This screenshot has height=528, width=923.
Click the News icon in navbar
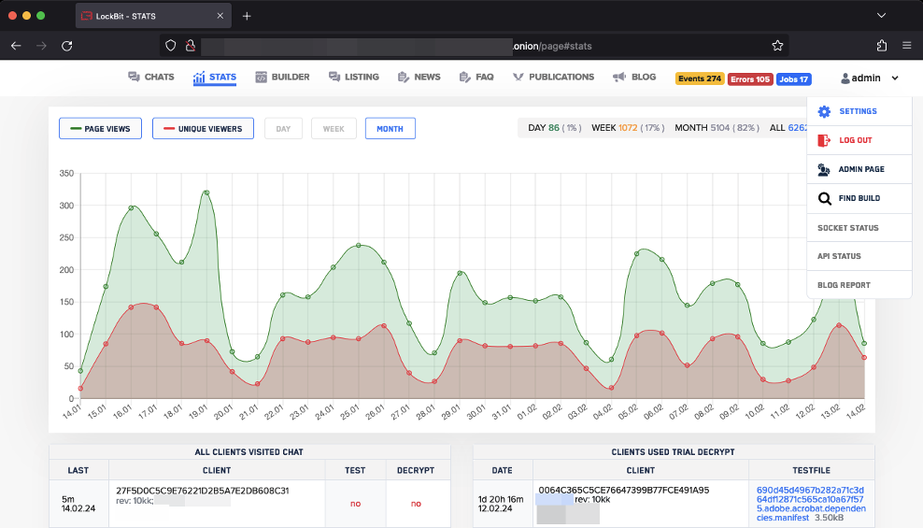(404, 78)
